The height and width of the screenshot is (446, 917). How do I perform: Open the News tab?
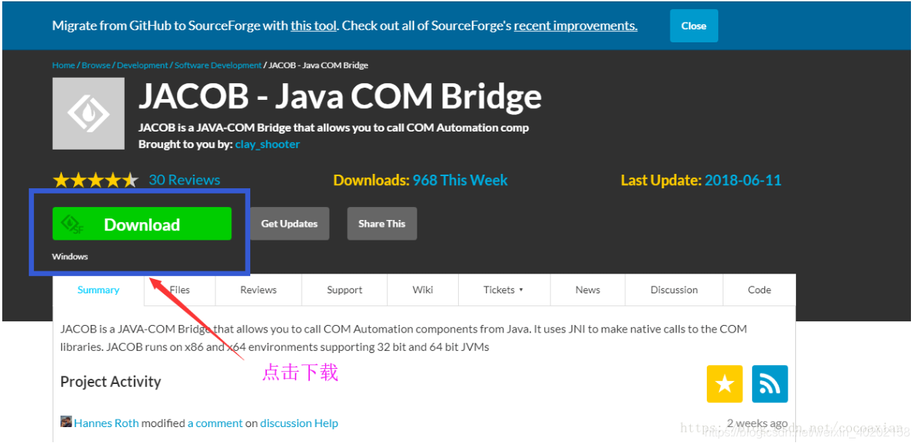[x=587, y=290]
